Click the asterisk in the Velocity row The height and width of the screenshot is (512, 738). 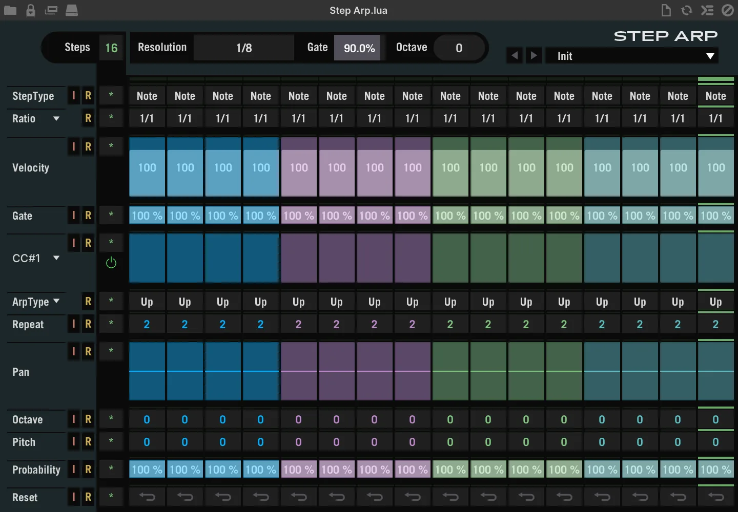tap(111, 147)
